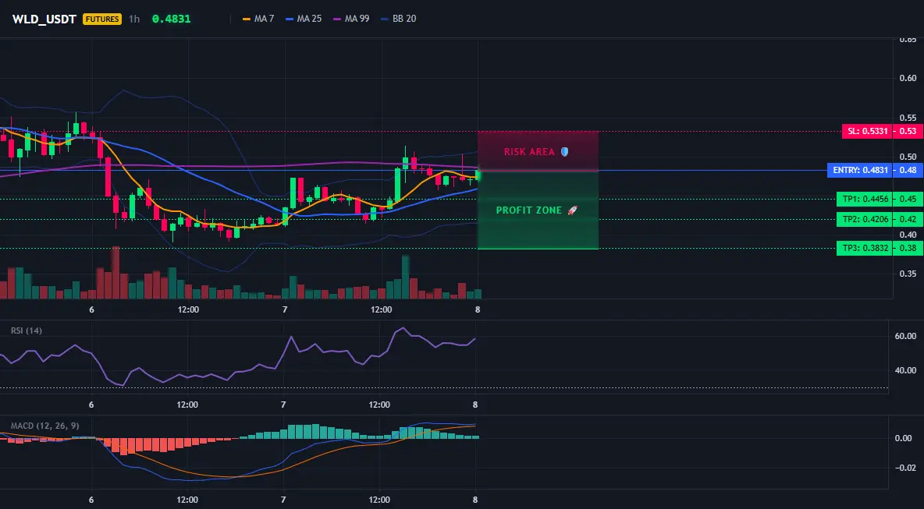Click the ENTRY: 0.4831 price label
Screen dimensions: 924x509
859,171
